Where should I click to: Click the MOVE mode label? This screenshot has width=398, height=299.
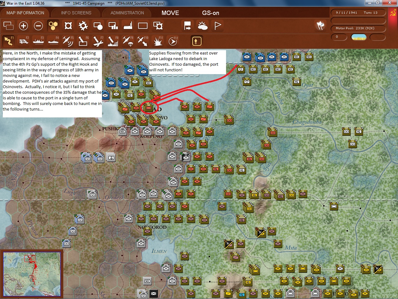pyautogui.click(x=170, y=13)
